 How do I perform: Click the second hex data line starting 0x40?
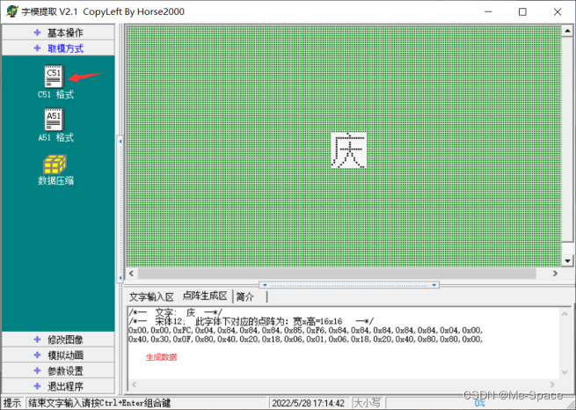click(306, 339)
